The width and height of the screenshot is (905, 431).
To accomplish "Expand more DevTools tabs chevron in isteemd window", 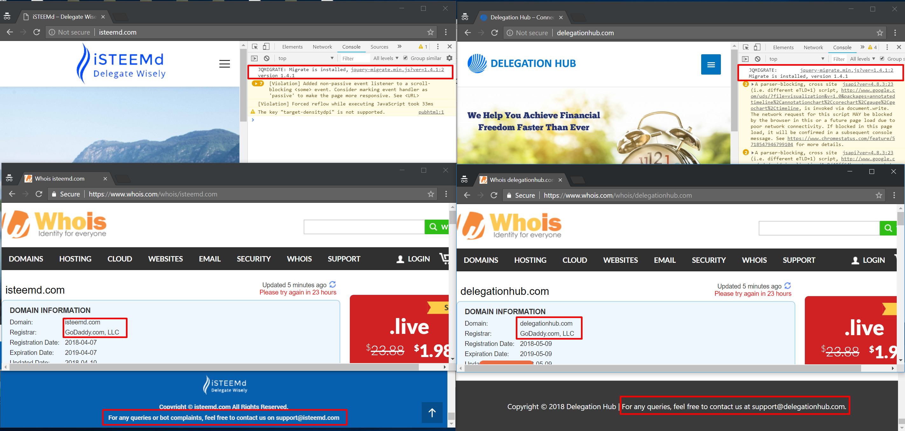I will click(399, 47).
